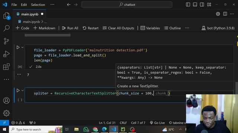The height and width of the screenshot is (133, 238).
Task: Open the Accounts menu icon
Action: (x=6, y=100)
